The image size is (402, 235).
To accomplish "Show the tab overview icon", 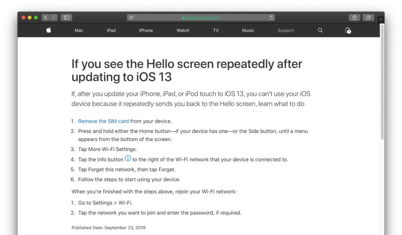I will point(368,17).
